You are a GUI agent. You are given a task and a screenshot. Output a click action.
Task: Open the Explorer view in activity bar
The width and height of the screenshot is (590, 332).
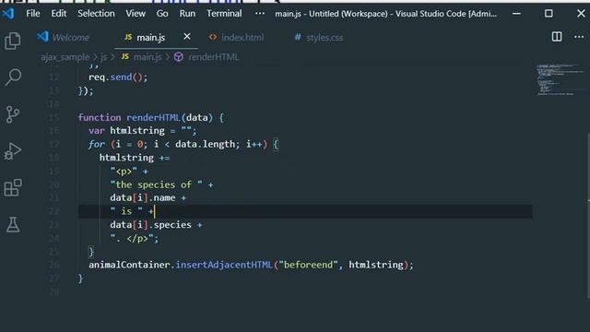[12, 41]
